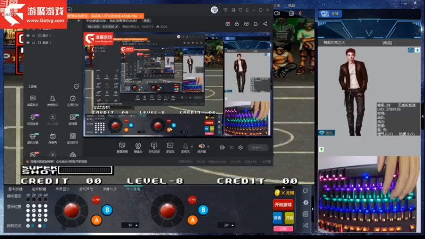425x239 pixels.
Task: Check the 1P command display checkbox
Action: pyautogui.click(x=28, y=200)
